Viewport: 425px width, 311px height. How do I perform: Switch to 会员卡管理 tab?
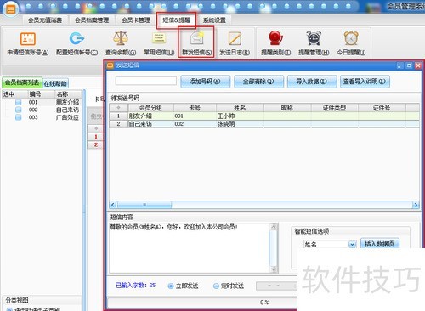click(x=136, y=20)
